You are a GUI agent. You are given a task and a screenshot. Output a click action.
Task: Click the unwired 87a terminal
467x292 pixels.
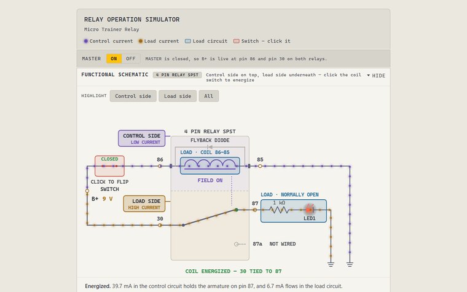tap(236, 244)
